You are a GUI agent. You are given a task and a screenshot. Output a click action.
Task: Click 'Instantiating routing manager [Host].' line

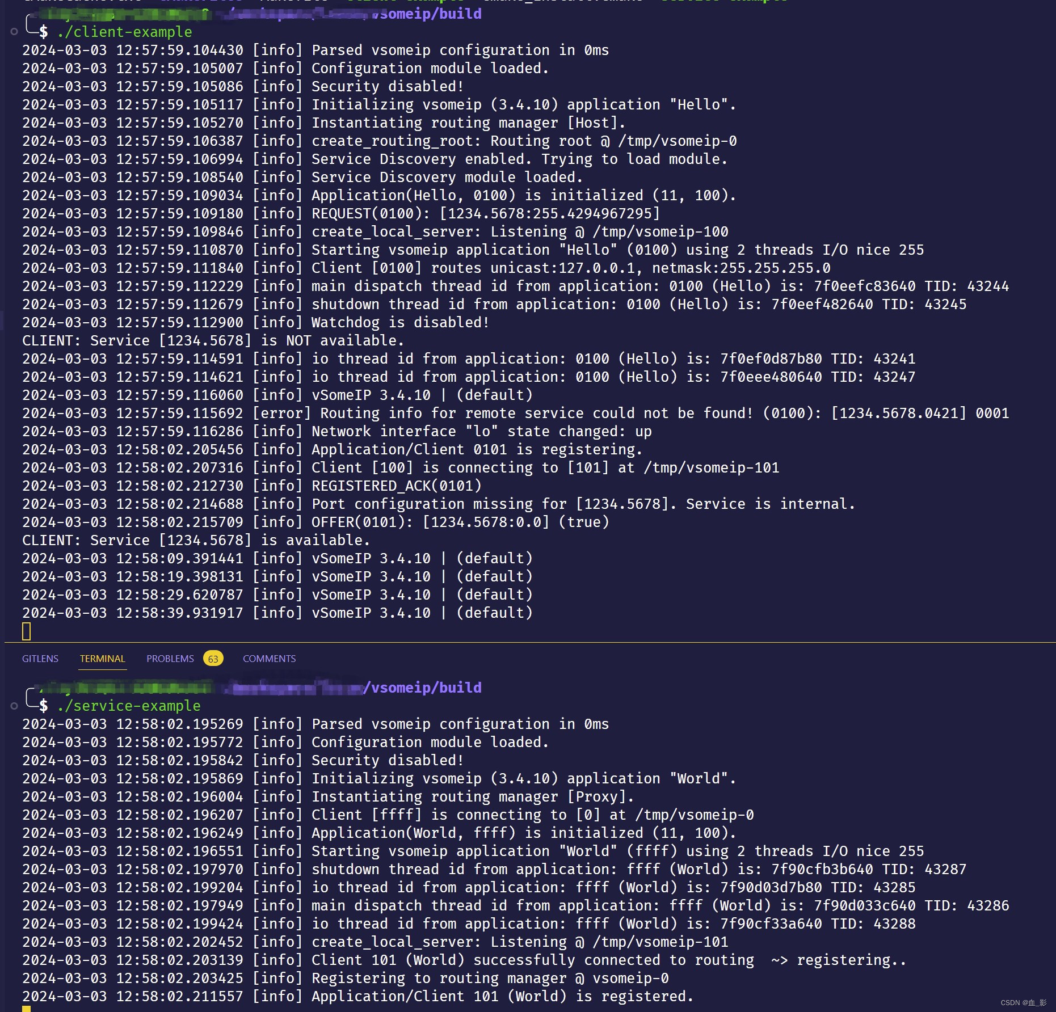pos(323,123)
